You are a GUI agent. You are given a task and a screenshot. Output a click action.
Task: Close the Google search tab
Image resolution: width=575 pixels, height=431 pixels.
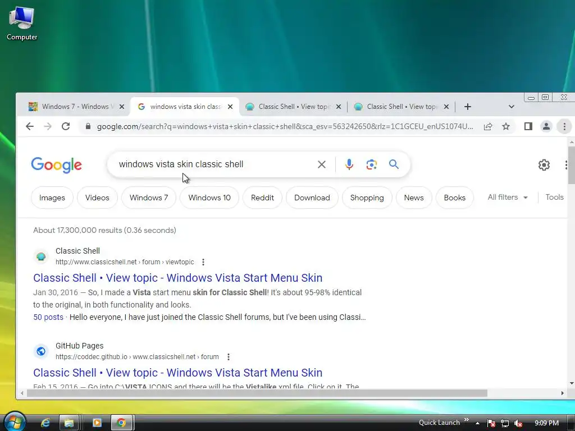point(230,107)
